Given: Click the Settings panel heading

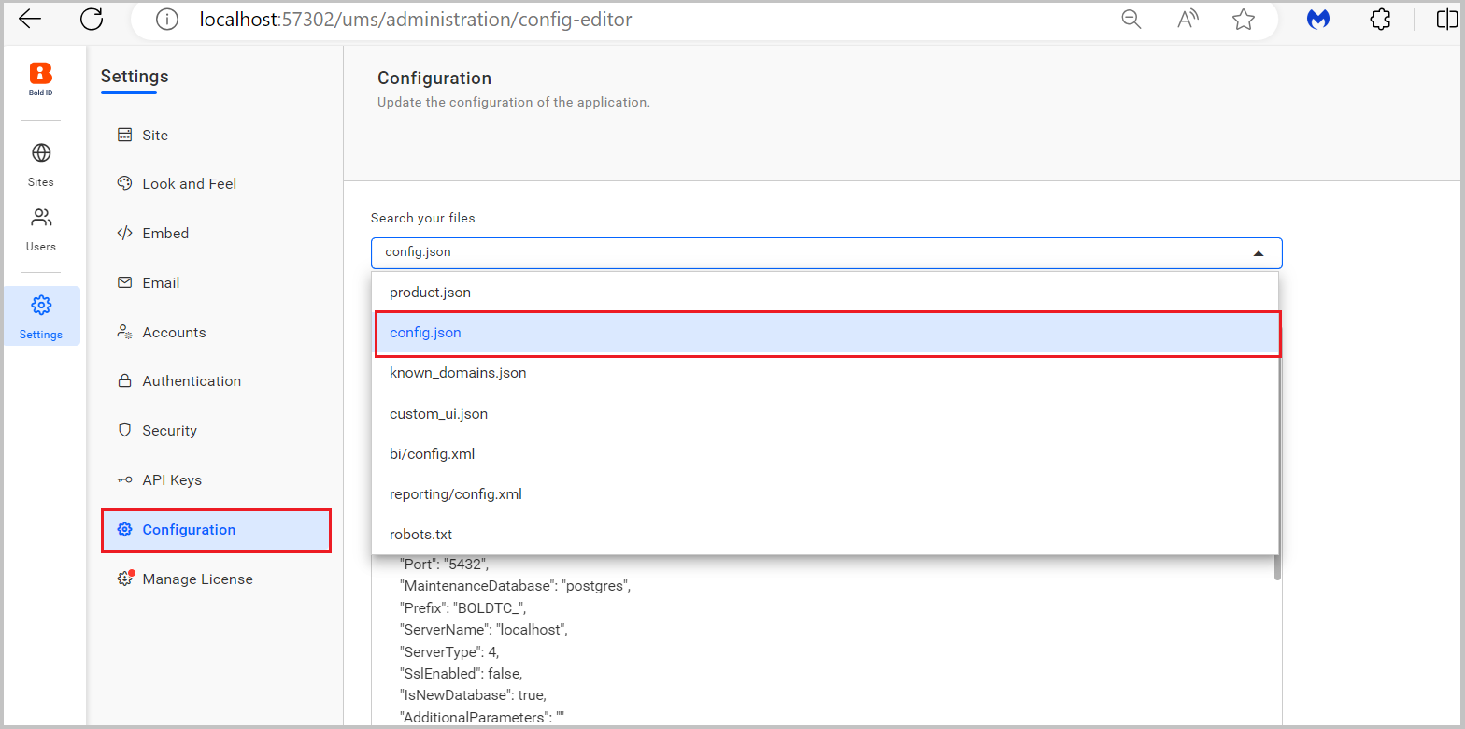Looking at the screenshot, I should pyautogui.click(x=135, y=77).
